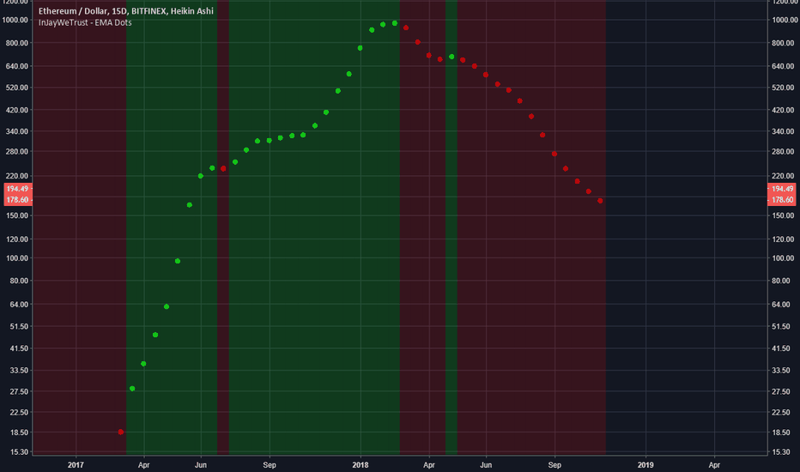Click the Sep label before 2018
Image resolution: width=800 pixels, height=472 pixels.
coord(270,465)
